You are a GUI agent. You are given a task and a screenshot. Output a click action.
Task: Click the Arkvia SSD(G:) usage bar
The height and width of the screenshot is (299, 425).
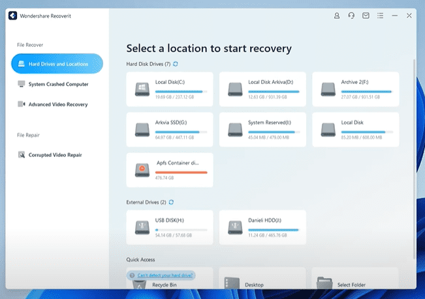pyautogui.click(x=181, y=130)
